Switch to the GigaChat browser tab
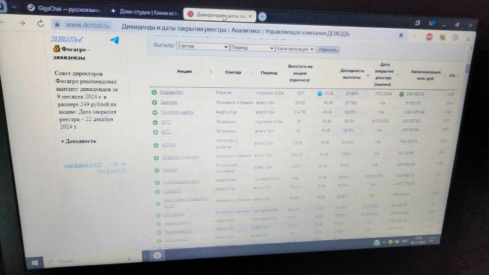 [64, 10]
